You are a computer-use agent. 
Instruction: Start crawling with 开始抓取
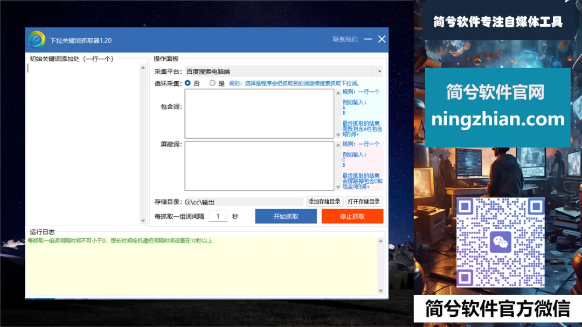[286, 216]
